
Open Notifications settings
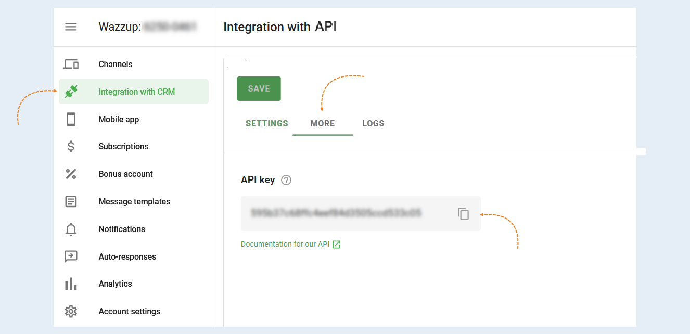point(134,229)
